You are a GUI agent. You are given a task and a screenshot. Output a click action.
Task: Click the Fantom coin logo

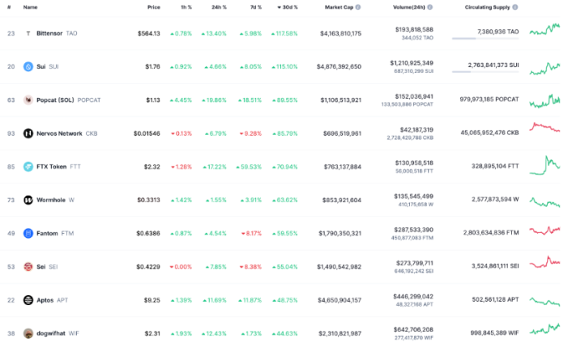click(x=28, y=233)
